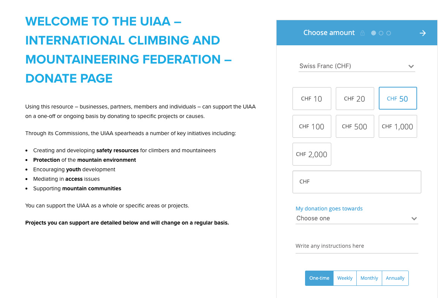
Task: Pick the CHF 500 donation amount
Action: (x=355, y=126)
